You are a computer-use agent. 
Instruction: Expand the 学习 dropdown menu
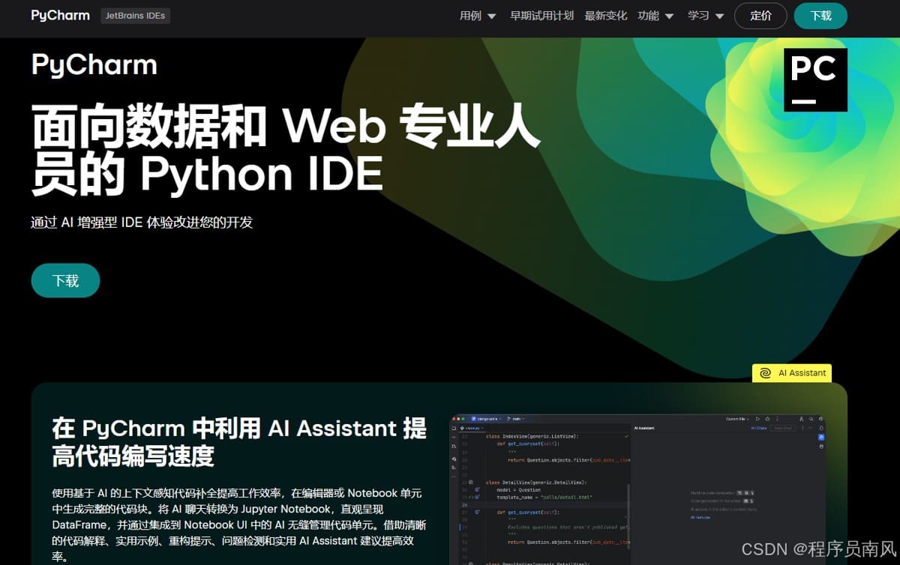click(x=706, y=16)
